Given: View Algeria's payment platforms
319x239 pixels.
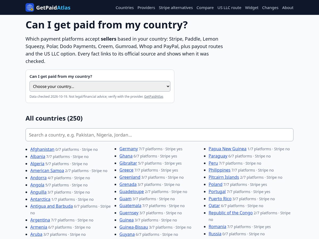Looking at the screenshot, I should 37,164.
